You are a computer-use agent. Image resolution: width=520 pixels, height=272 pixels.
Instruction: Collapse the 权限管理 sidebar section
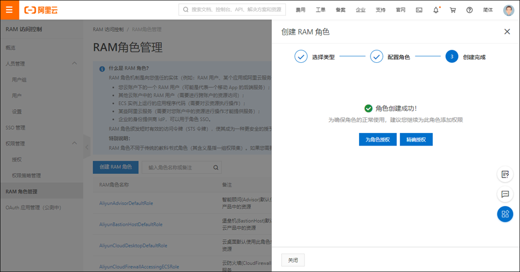(x=74, y=144)
